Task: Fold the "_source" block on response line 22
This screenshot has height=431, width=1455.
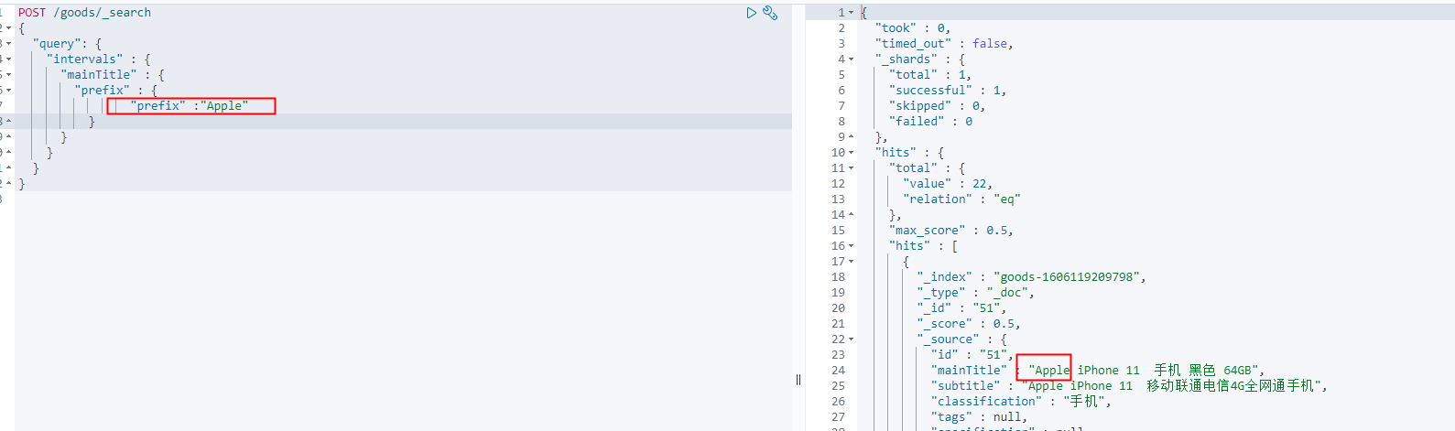Action: pos(852,339)
